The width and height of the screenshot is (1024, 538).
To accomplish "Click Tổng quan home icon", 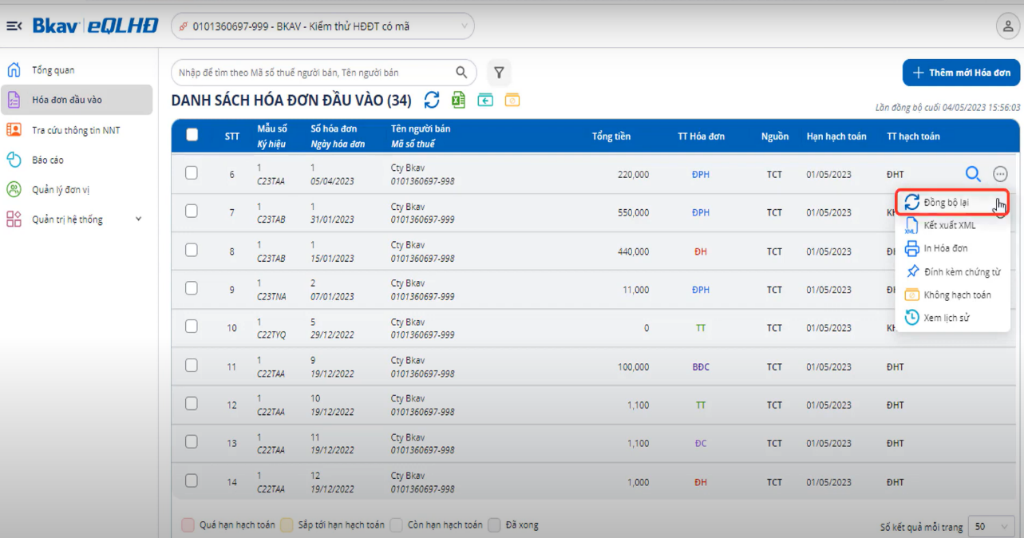I will [14, 70].
